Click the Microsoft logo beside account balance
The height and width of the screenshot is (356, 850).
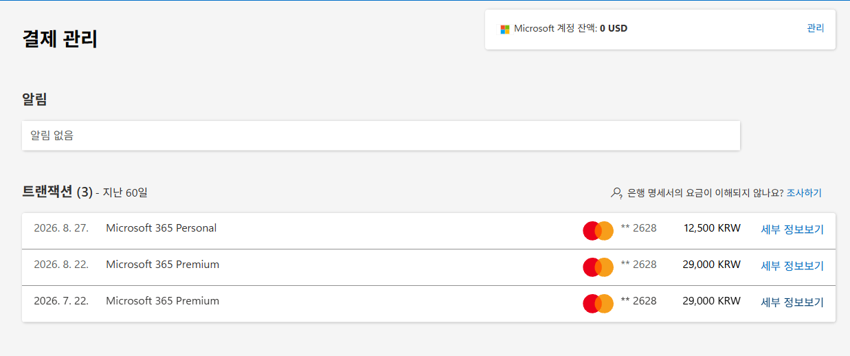(505, 29)
